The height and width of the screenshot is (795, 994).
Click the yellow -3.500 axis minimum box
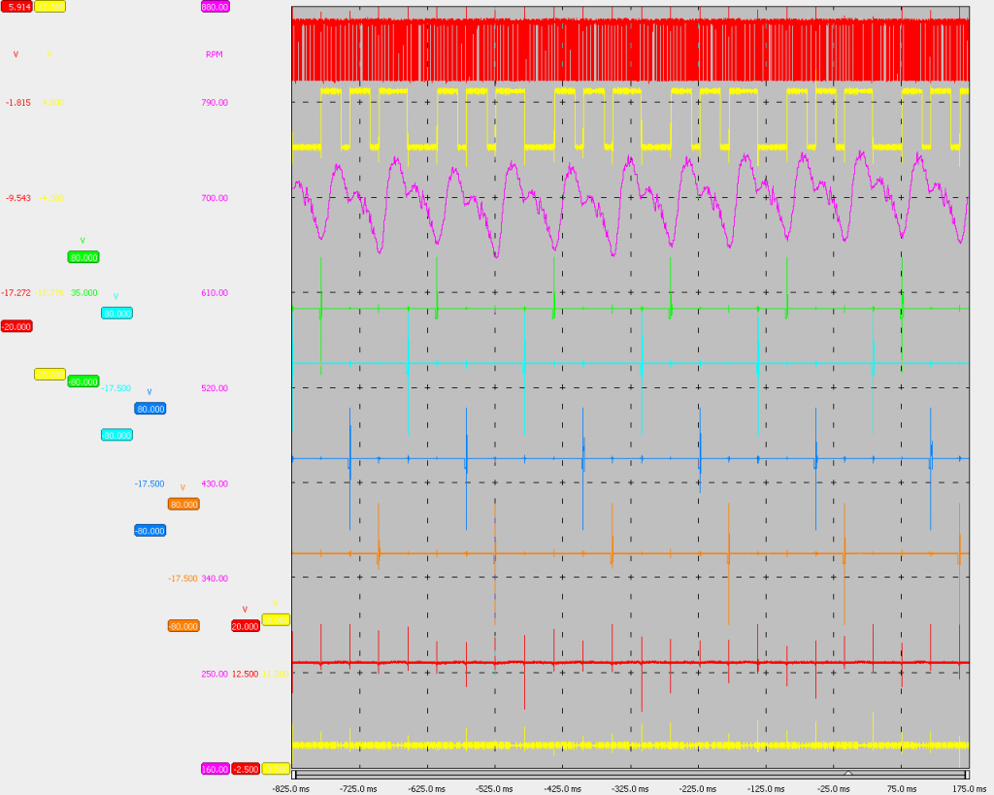click(x=276, y=769)
